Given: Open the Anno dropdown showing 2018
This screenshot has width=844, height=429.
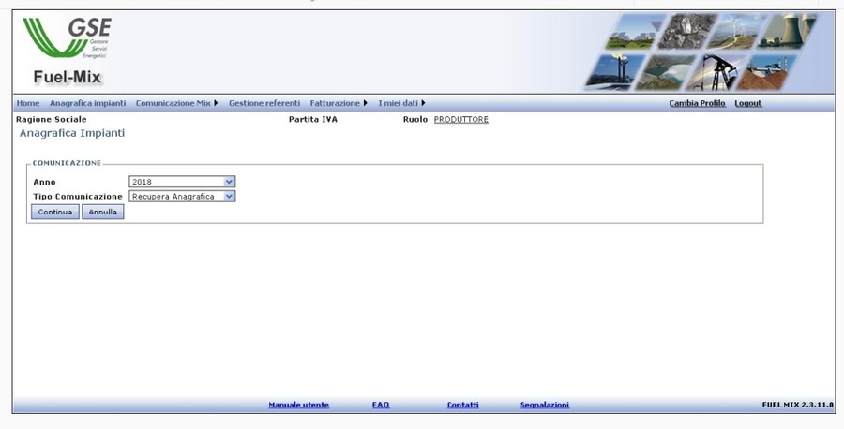Looking at the screenshot, I should coord(182,182).
